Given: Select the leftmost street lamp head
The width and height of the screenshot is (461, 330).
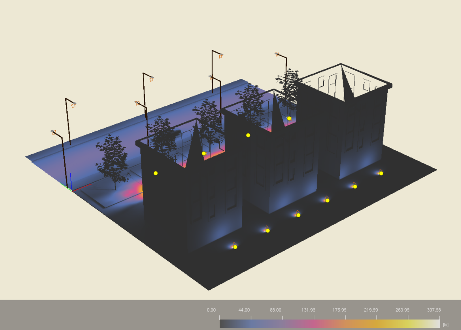Looking at the screenshot, I should point(53,132).
